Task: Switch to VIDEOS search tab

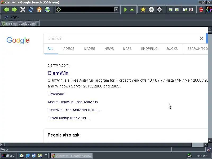Action: 69,49
